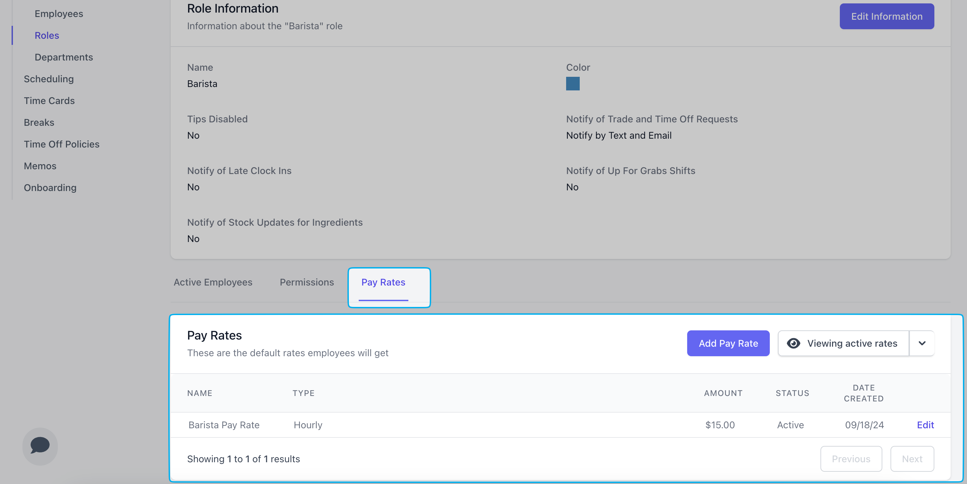The height and width of the screenshot is (484, 967).
Task: Expand the rates filter chevron dropdown
Action: point(921,343)
